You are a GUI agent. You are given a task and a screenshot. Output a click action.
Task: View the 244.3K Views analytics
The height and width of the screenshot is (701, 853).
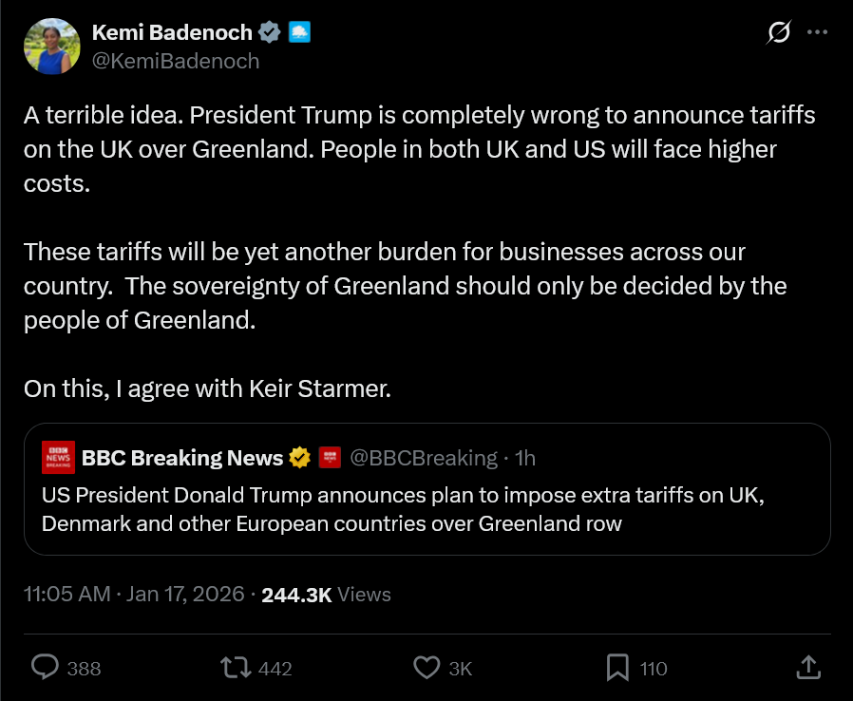(326, 595)
